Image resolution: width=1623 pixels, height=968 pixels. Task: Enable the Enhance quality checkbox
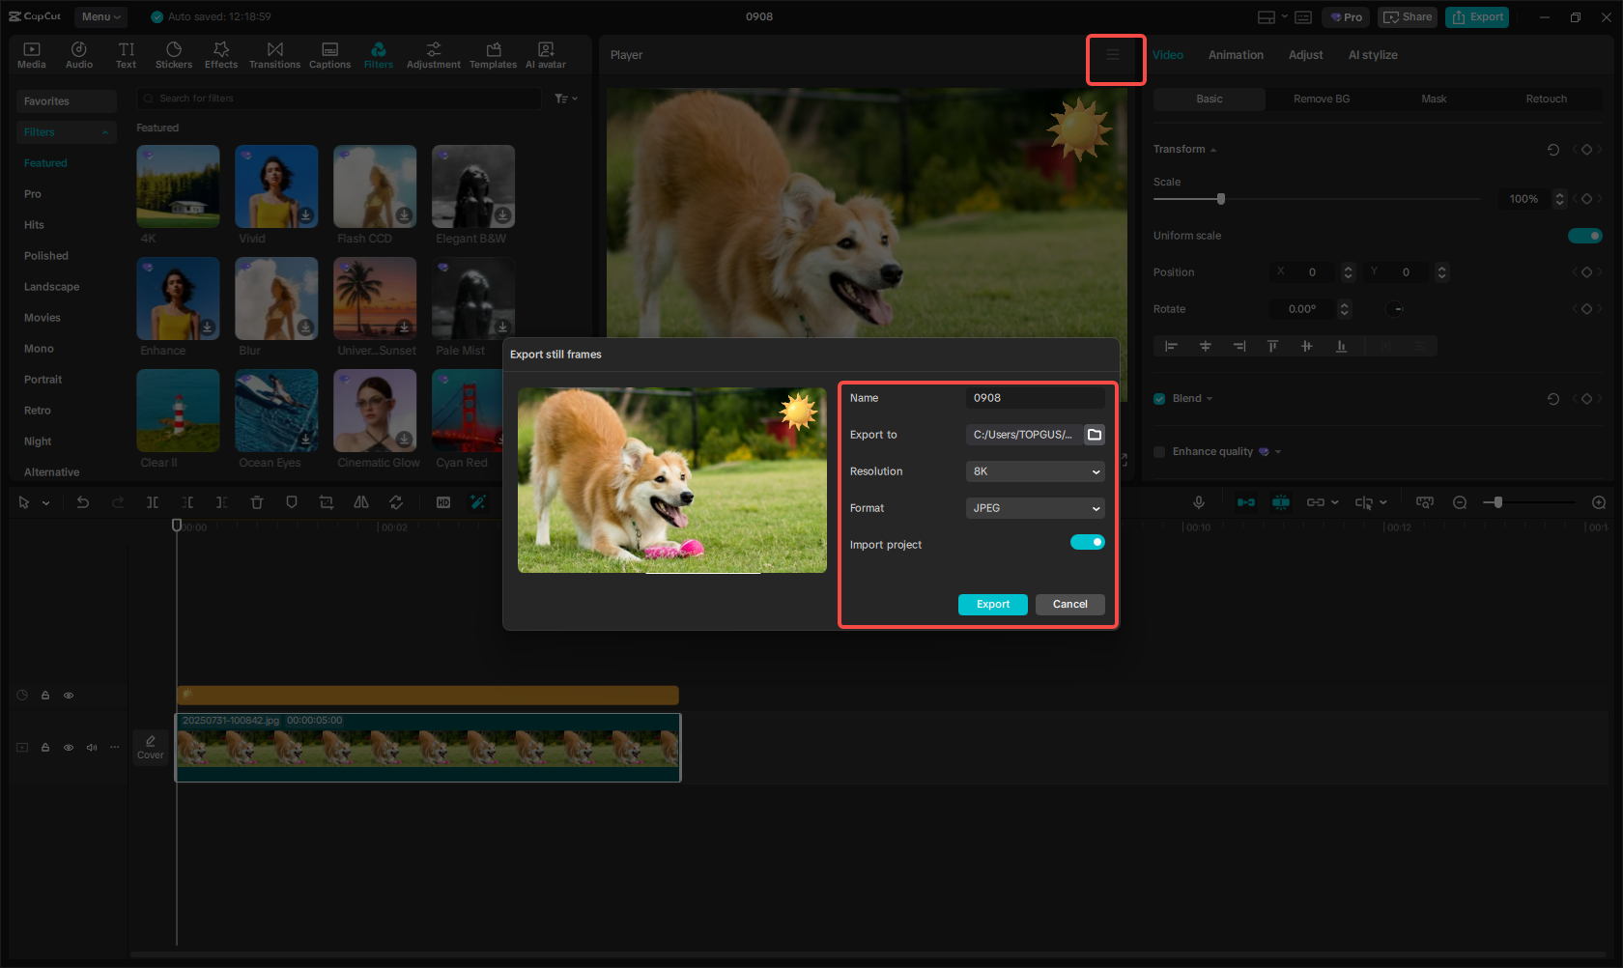pyautogui.click(x=1159, y=451)
